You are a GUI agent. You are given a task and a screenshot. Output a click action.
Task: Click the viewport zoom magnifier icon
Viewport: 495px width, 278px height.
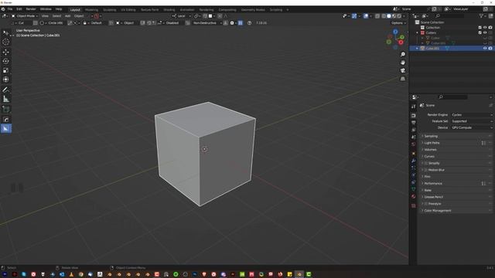click(x=403, y=54)
